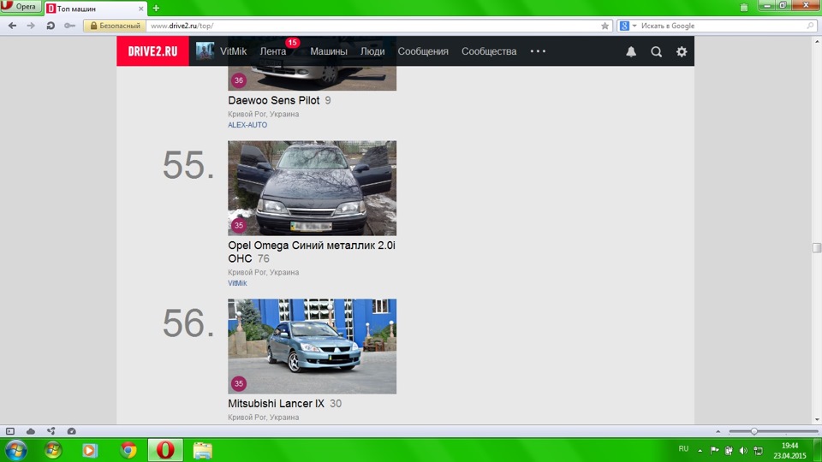Viewport: 822px width, 462px height.
Task: Click the password key icon in toolbar
Action: pyautogui.click(x=69, y=26)
